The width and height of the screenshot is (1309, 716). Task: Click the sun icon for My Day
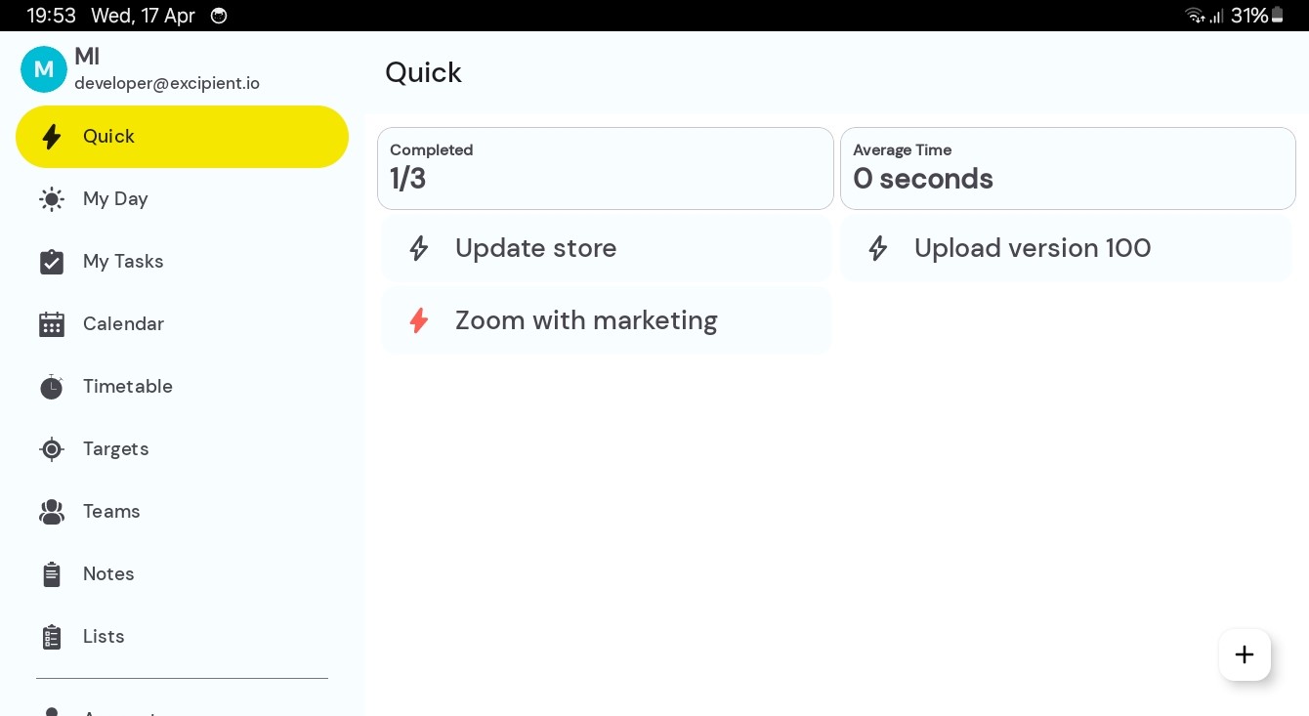coord(52,199)
